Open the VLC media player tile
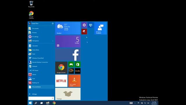 click(74, 81)
